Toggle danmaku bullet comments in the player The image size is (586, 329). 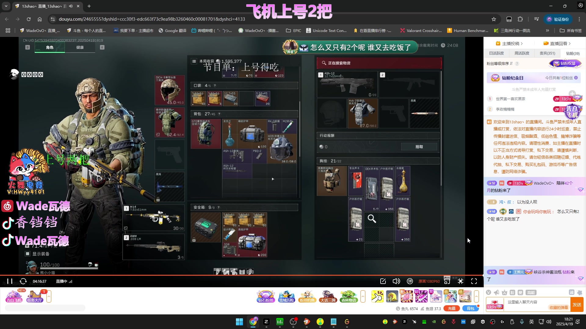point(410,281)
